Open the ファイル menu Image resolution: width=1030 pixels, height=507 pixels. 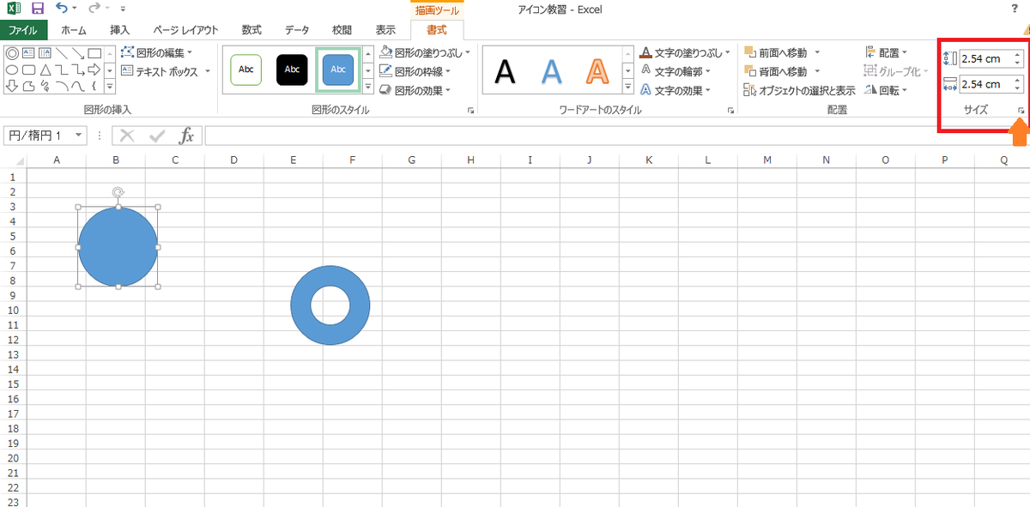pos(23,28)
